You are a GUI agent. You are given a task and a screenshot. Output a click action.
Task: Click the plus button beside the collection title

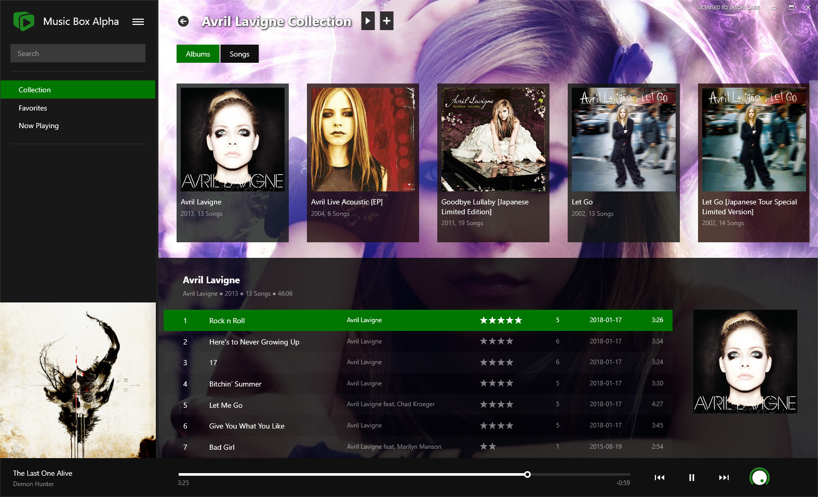coord(386,21)
